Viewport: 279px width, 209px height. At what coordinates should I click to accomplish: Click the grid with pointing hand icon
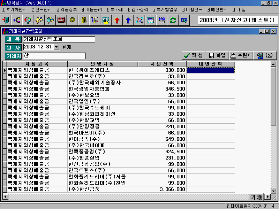[x=106, y=20]
